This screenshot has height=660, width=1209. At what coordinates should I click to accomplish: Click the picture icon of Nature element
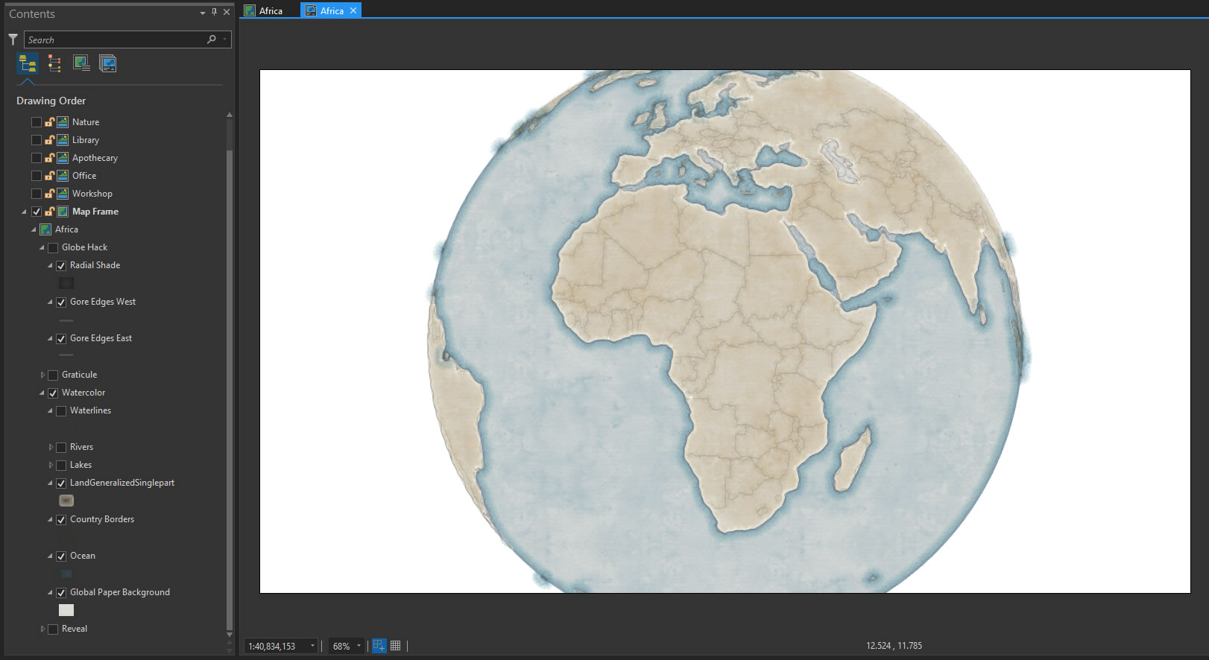point(63,122)
